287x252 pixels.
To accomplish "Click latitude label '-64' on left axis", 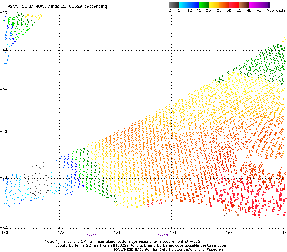I will pyautogui.click(x=3, y=89).
